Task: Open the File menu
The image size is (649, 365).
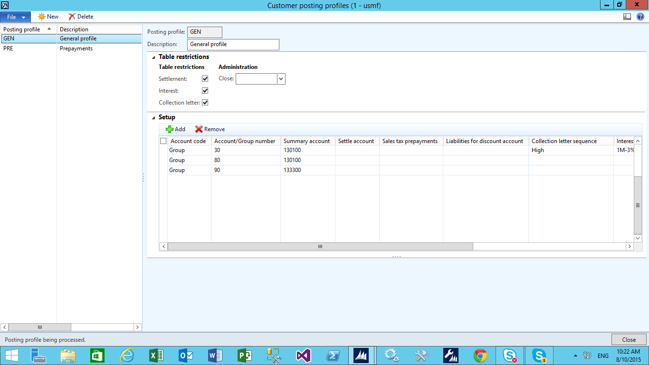Action: click(x=16, y=17)
